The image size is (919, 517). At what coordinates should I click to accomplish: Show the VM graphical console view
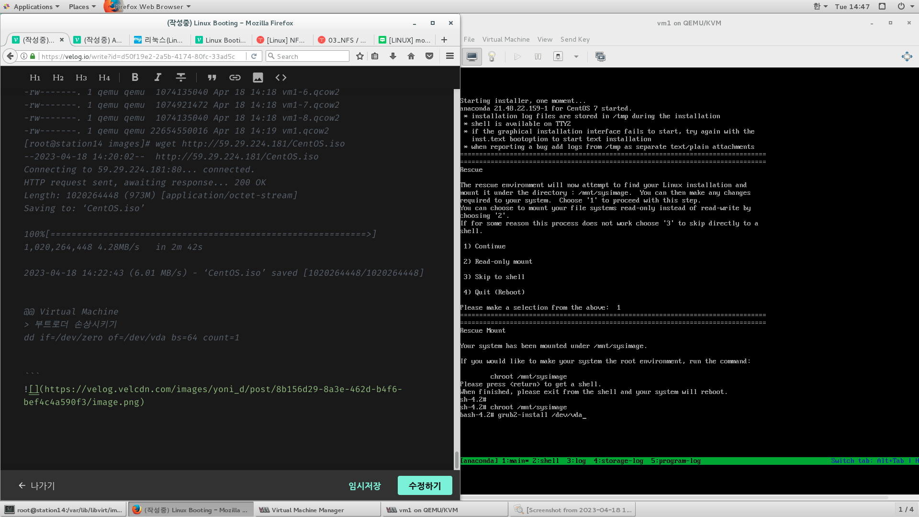(x=472, y=56)
